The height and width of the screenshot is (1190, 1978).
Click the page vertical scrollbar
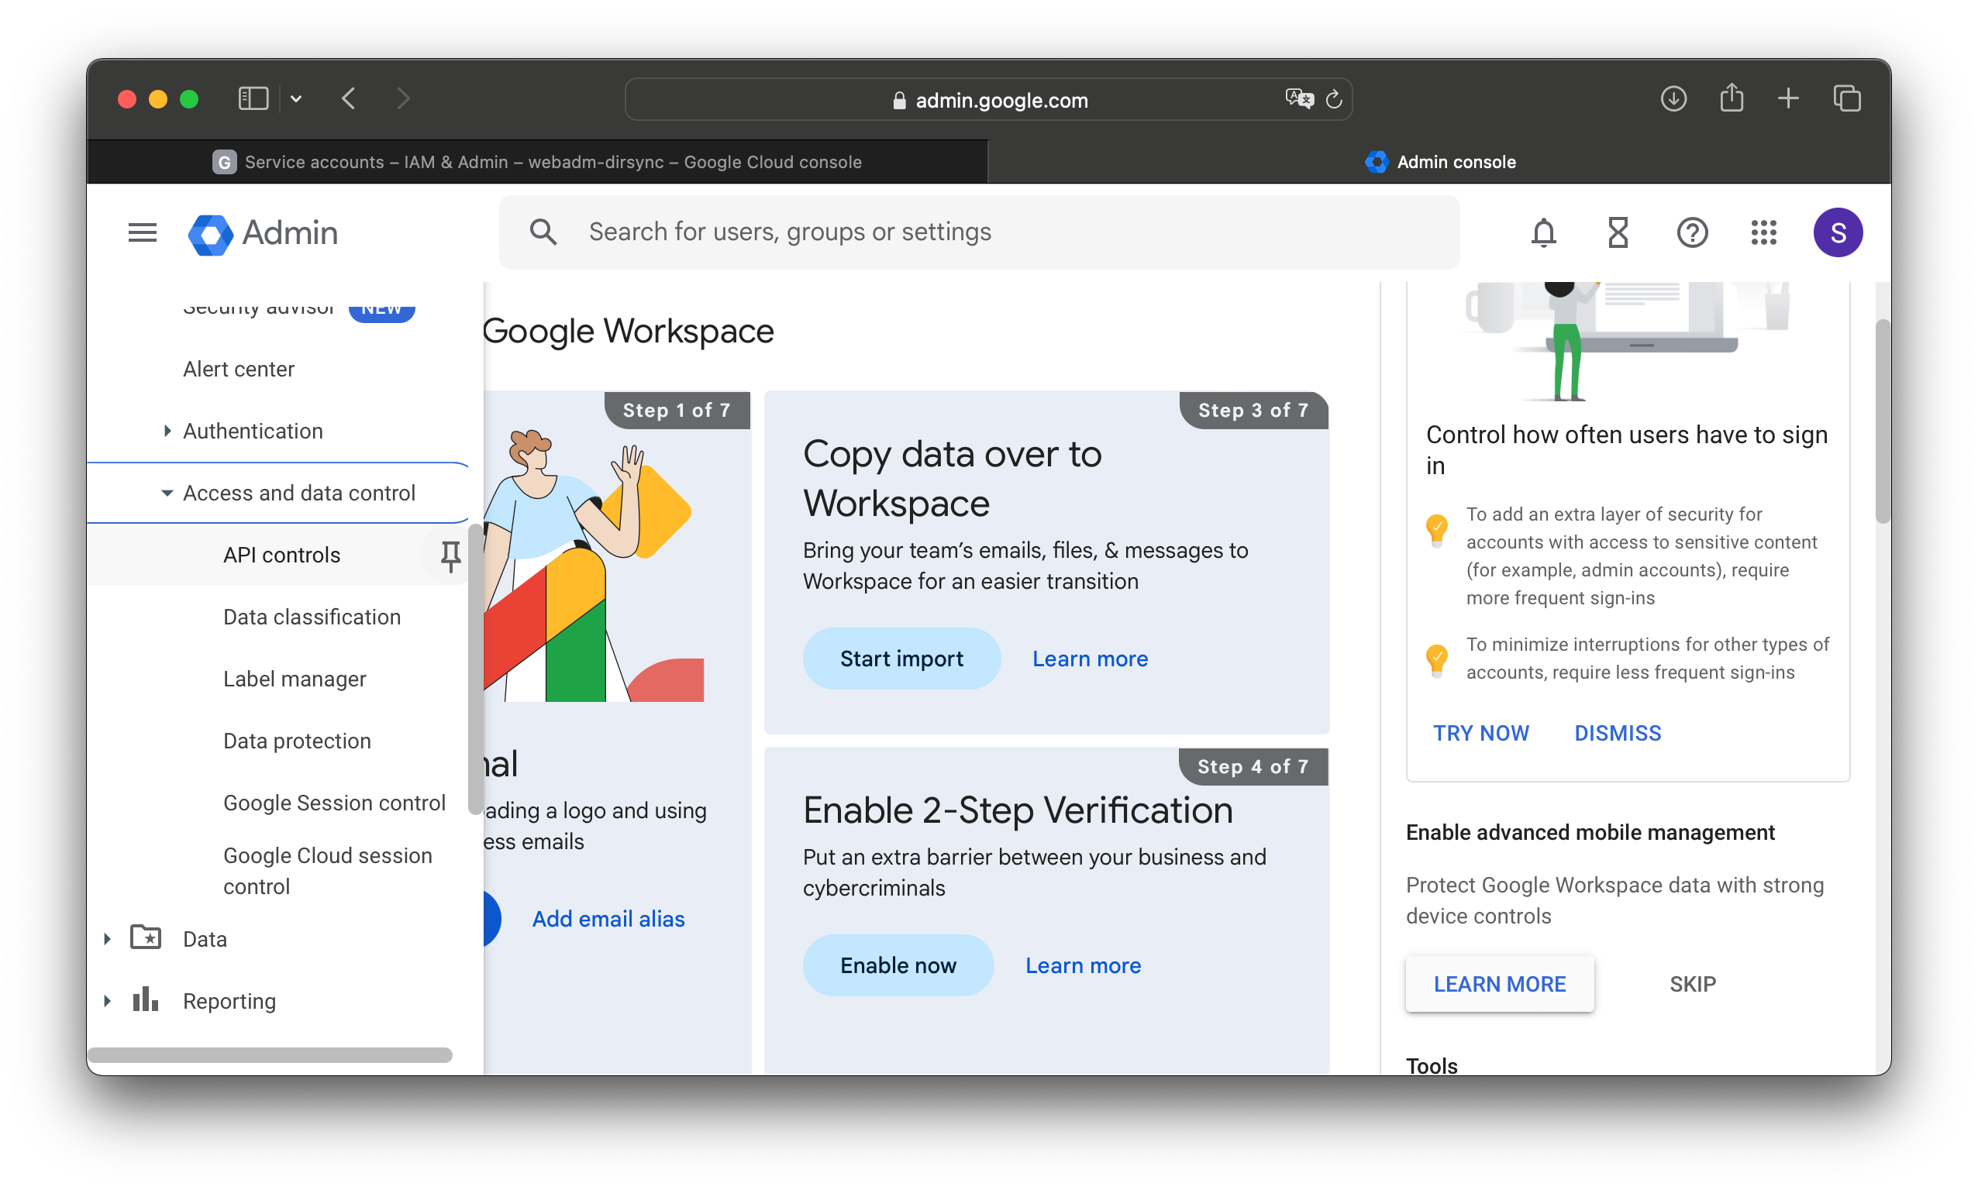(1882, 421)
